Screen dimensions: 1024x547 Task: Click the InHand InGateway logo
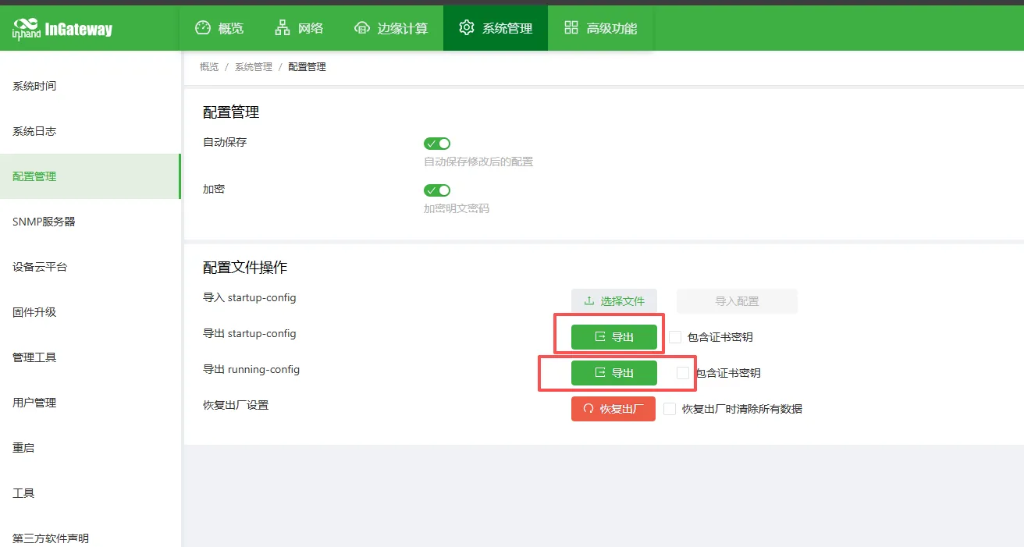point(62,30)
